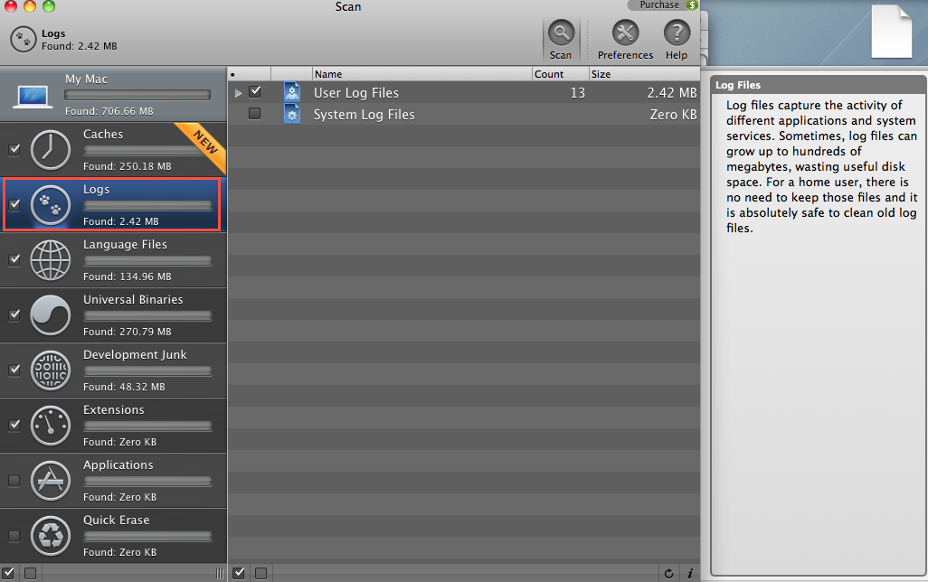Click check-all box below the sidebar
Screen dimensions: 928x582
pos(8,573)
